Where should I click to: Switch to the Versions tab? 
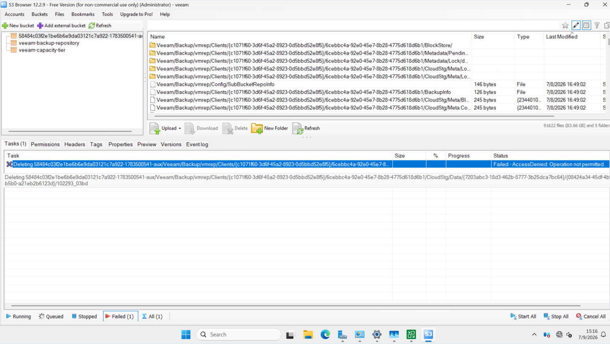tap(171, 144)
